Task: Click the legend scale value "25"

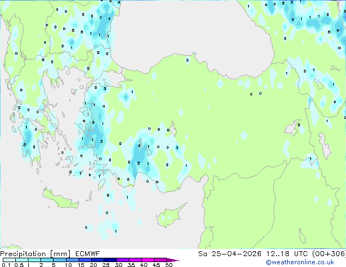Action: click(106, 265)
